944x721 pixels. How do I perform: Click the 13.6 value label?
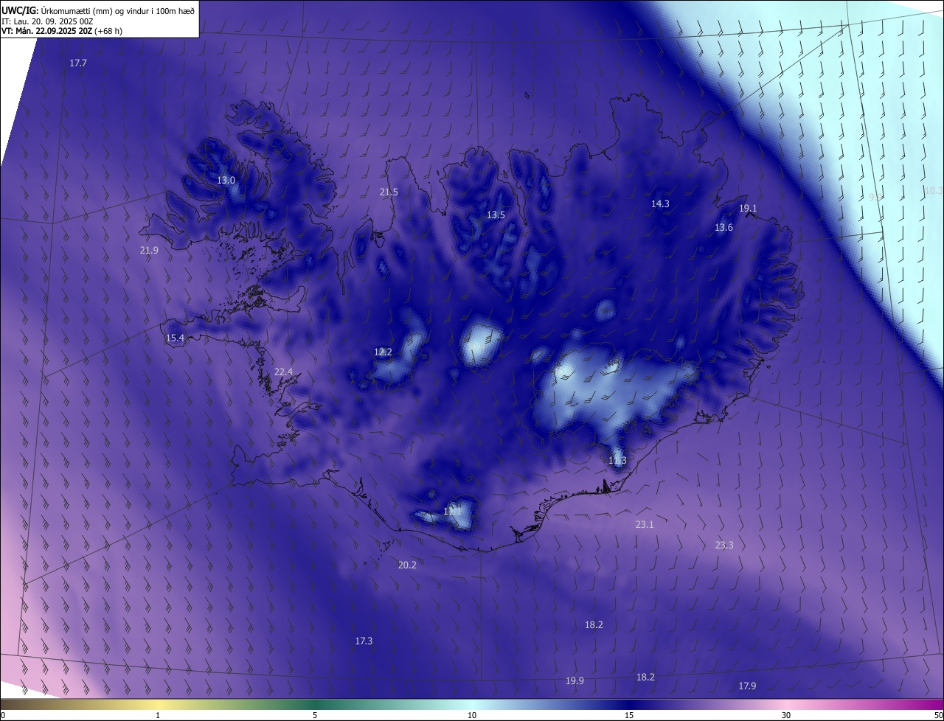723,228
